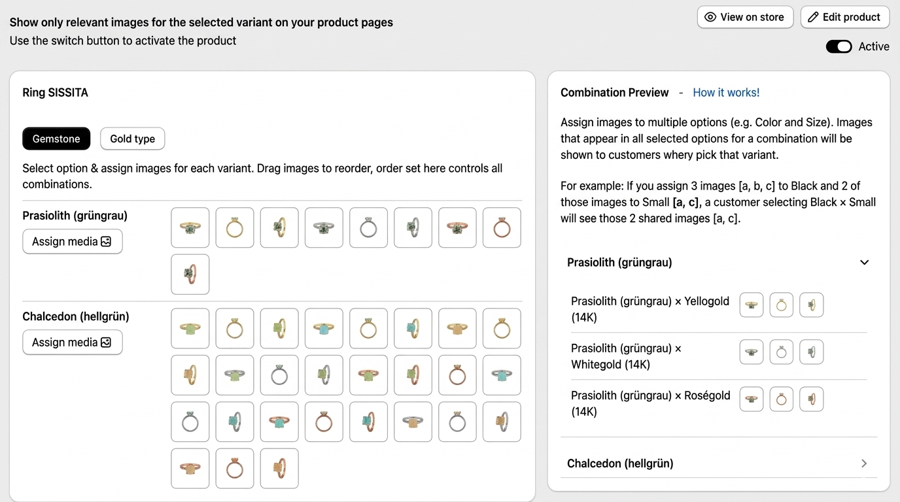Screen dimensions: 900x502
Task: Click the Edit product button
Action: (x=844, y=17)
